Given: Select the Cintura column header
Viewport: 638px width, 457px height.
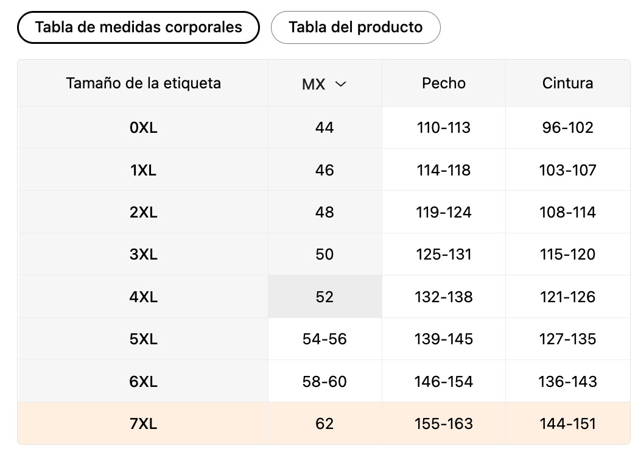Looking at the screenshot, I should [x=567, y=83].
